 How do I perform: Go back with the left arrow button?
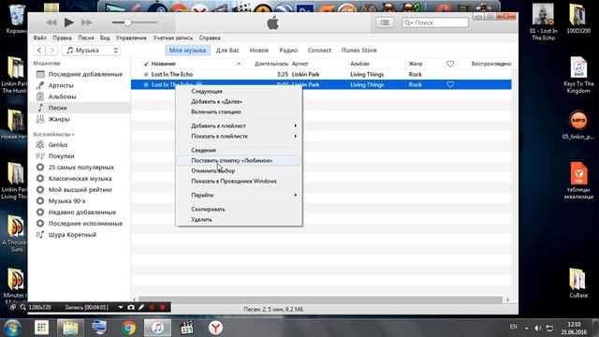click(39, 50)
